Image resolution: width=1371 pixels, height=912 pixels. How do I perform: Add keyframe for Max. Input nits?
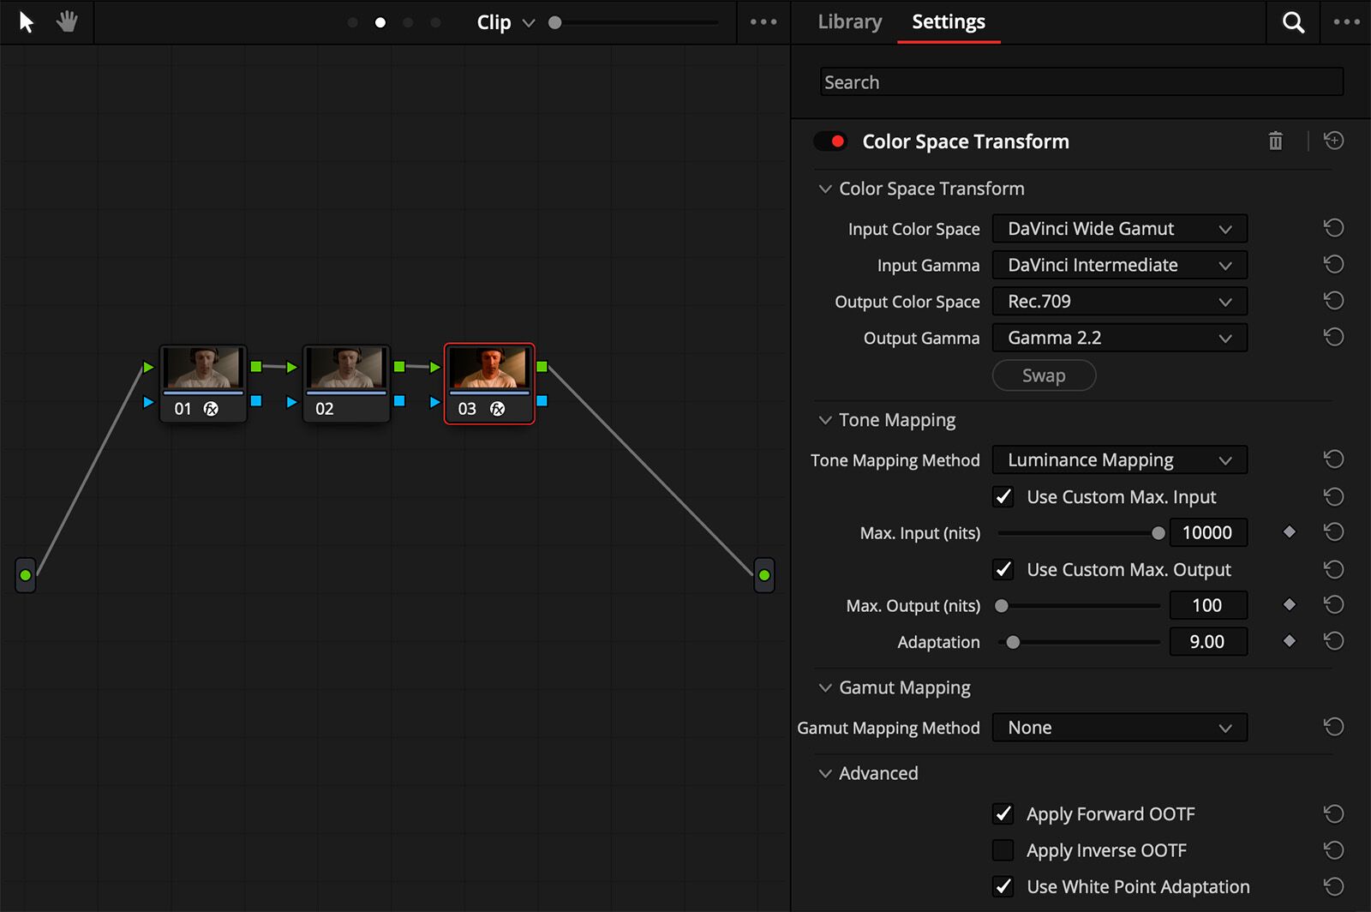point(1289,532)
